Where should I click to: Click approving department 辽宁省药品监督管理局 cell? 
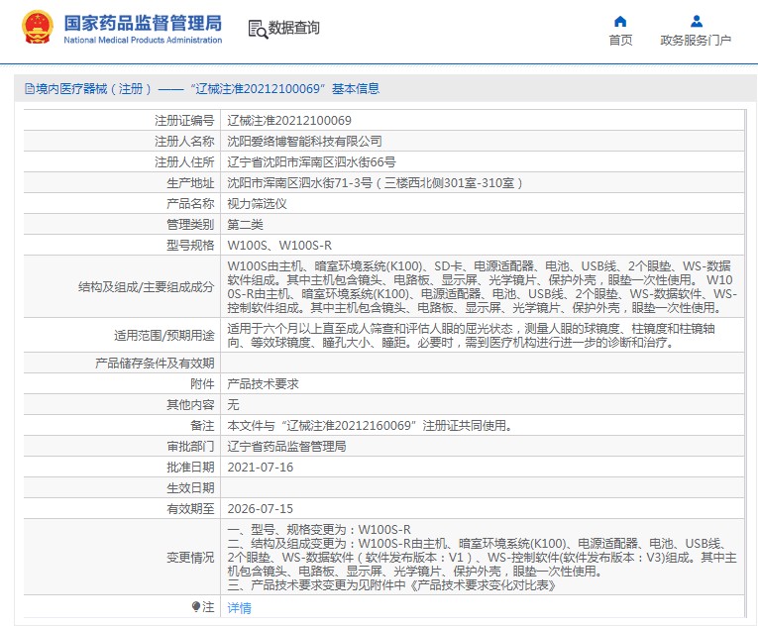pos(286,446)
